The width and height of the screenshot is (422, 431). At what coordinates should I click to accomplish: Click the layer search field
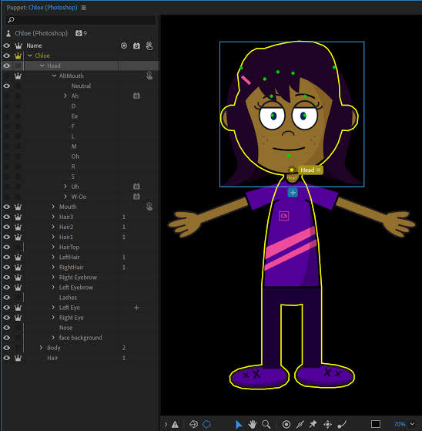pos(81,20)
